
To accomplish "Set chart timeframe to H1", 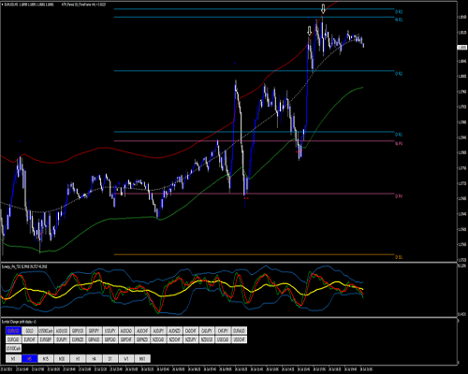I will (x=78, y=359).
